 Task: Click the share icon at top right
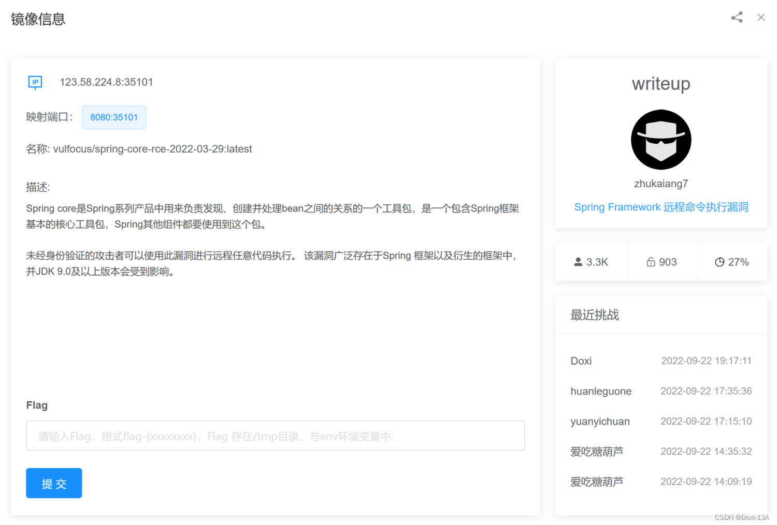point(737,18)
